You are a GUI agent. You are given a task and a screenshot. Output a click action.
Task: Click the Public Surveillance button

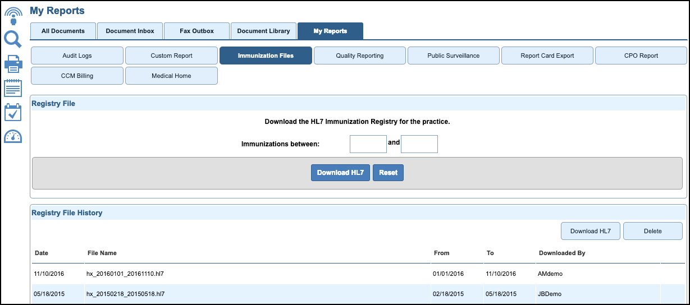pos(454,56)
